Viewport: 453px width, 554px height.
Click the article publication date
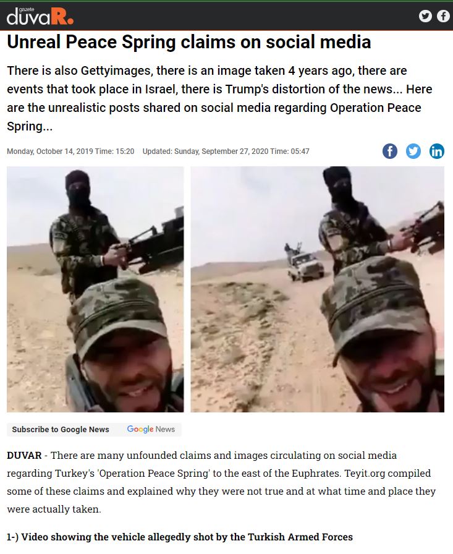coord(70,151)
